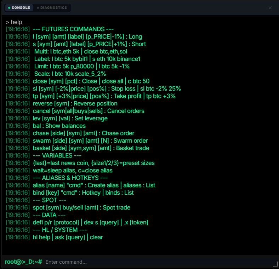Click the 'reverse [sym] : Reverse position' line
The image size is (279, 269).
[x=62, y=104]
